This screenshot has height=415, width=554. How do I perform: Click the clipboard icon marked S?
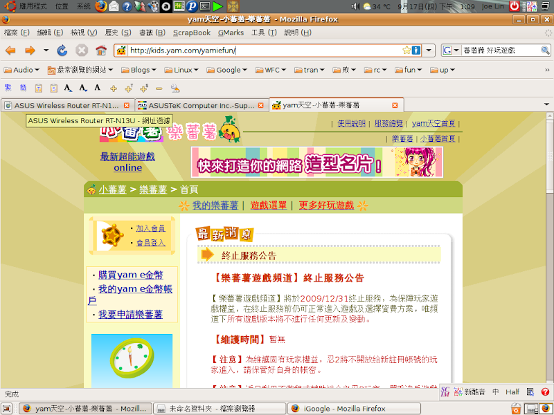pos(54,89)
